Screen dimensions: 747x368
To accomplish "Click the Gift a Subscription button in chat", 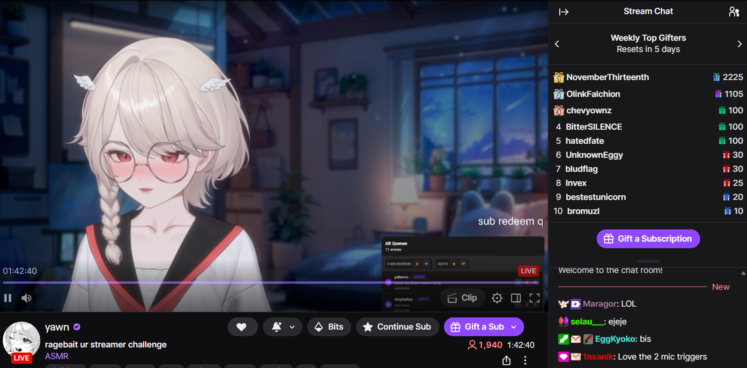I will coord(648,239).
